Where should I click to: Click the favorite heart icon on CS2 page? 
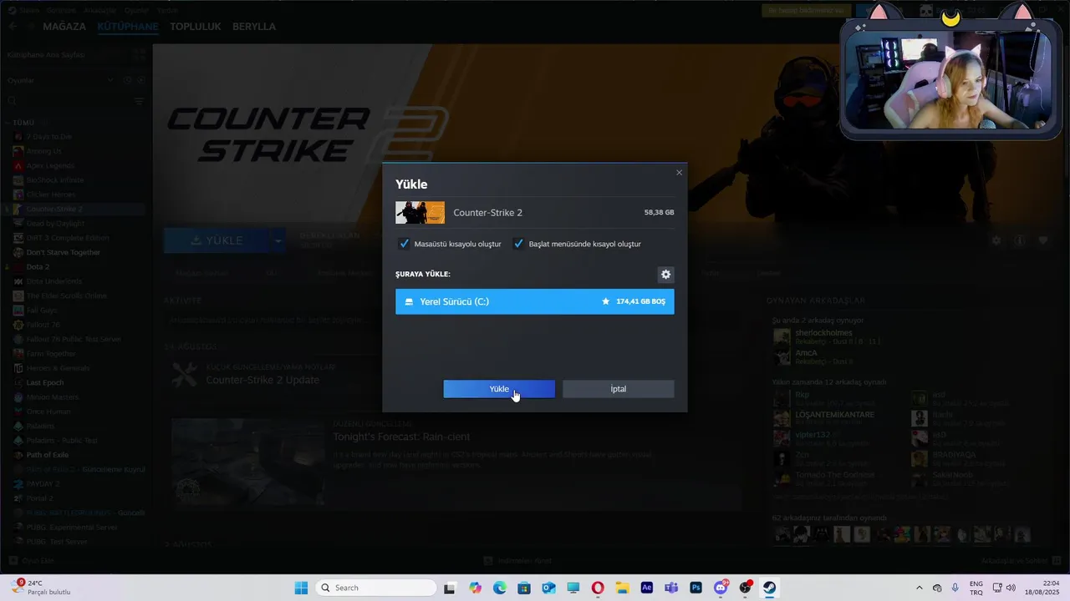(x=1043, y=240)
